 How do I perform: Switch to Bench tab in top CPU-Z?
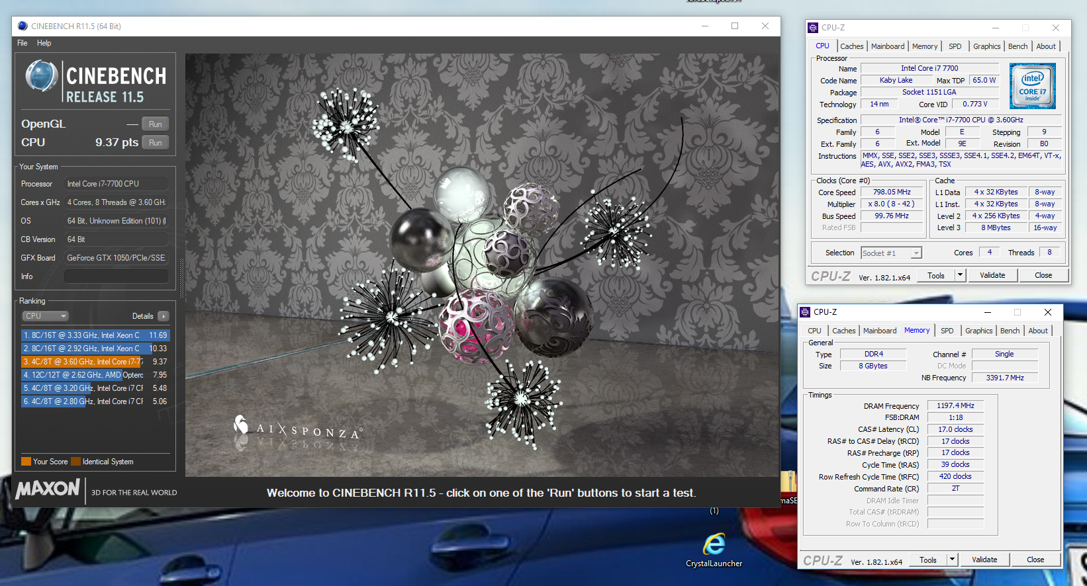click(x=1018, y=46)
